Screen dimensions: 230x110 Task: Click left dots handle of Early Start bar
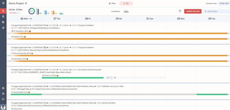coord(9,61)
